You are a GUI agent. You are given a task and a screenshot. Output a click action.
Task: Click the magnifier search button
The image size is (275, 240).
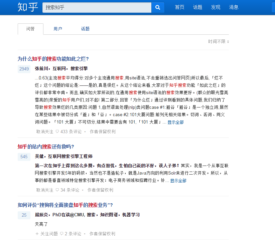coord(158,7)
